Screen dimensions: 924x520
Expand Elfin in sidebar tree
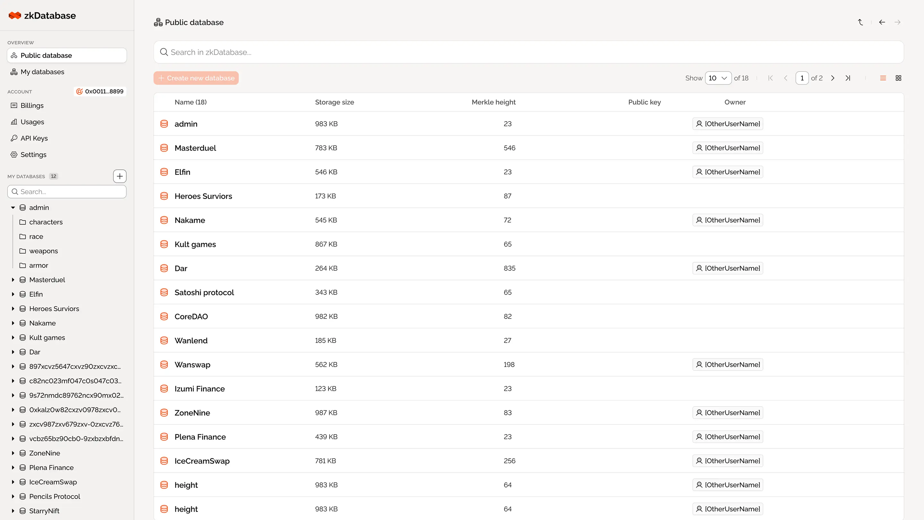(13, 294)
